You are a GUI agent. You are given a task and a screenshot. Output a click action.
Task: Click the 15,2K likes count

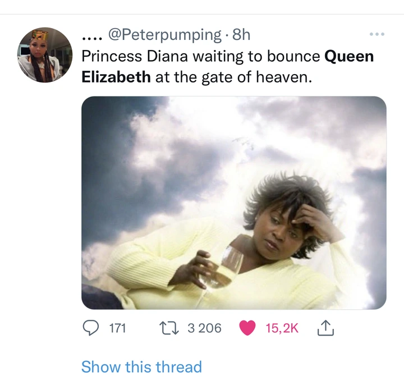(x=282, y=328)
